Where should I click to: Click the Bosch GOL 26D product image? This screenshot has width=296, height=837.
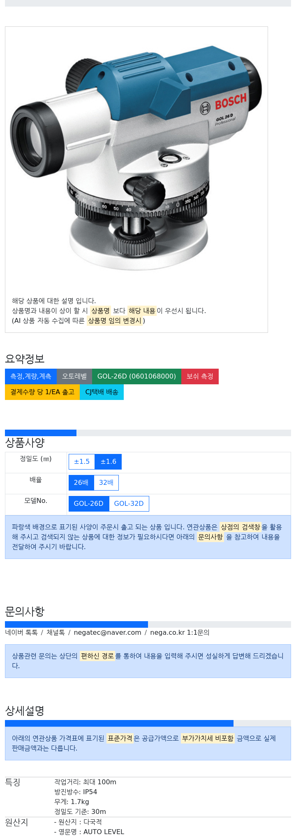pos(136,157)
